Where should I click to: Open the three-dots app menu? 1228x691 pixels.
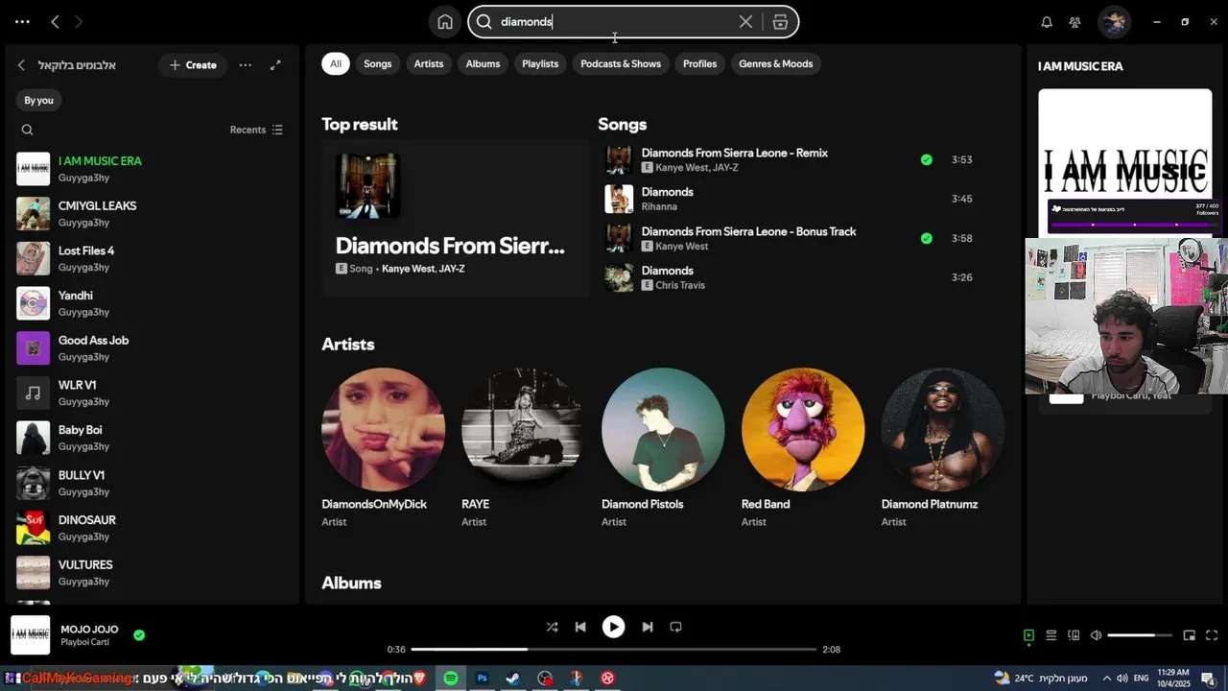pyautogui.click(x=22, y=21)
